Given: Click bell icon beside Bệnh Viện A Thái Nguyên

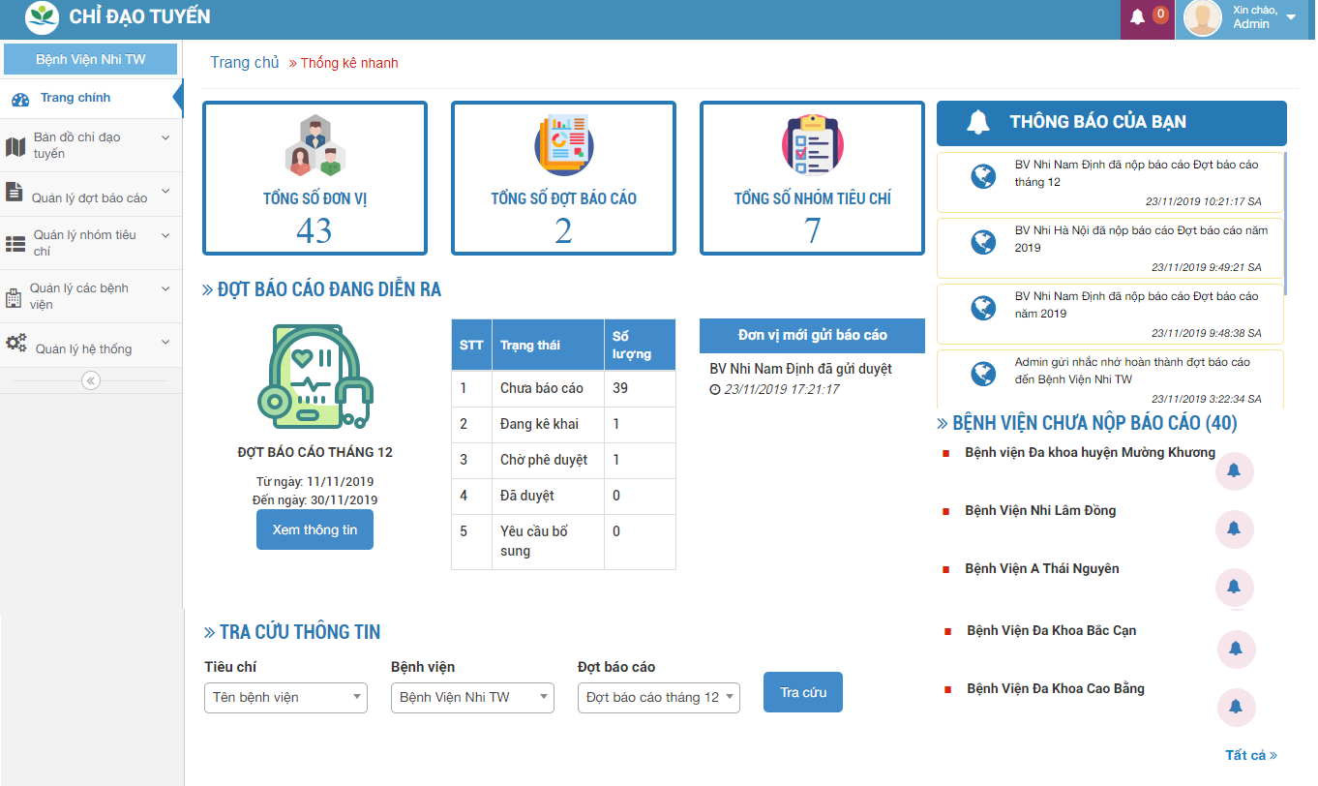Looking at the screenshot, I should coord(1234,587).
